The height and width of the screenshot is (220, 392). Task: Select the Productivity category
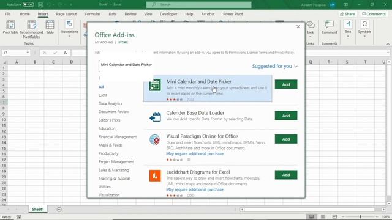click(x=108, y=153)
